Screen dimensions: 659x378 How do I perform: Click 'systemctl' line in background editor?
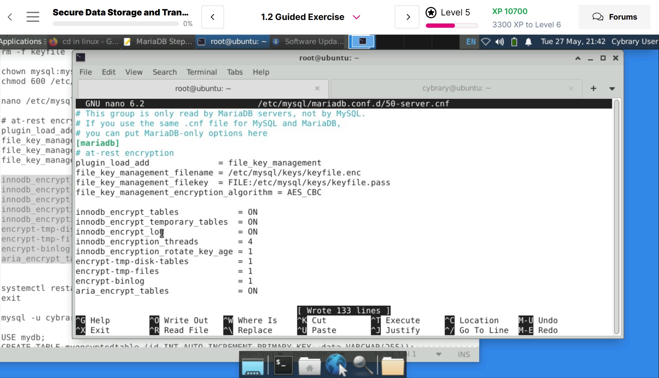click(36, 288)
